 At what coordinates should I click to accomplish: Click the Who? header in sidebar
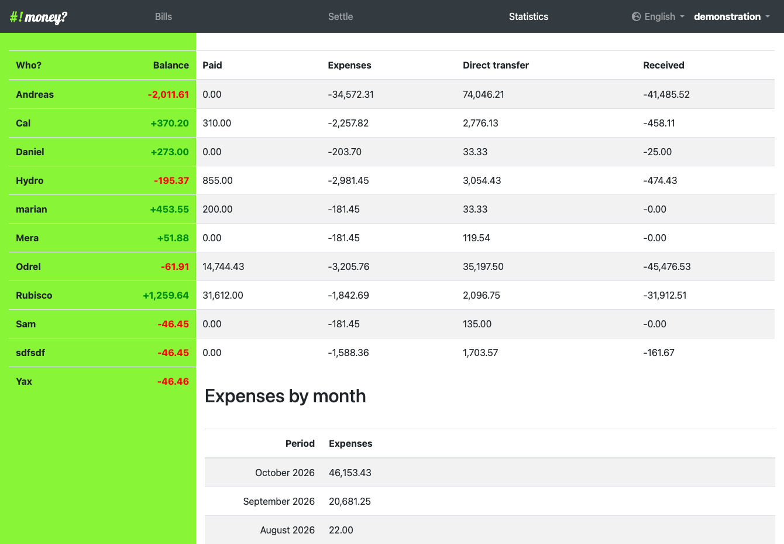[29, 65]
